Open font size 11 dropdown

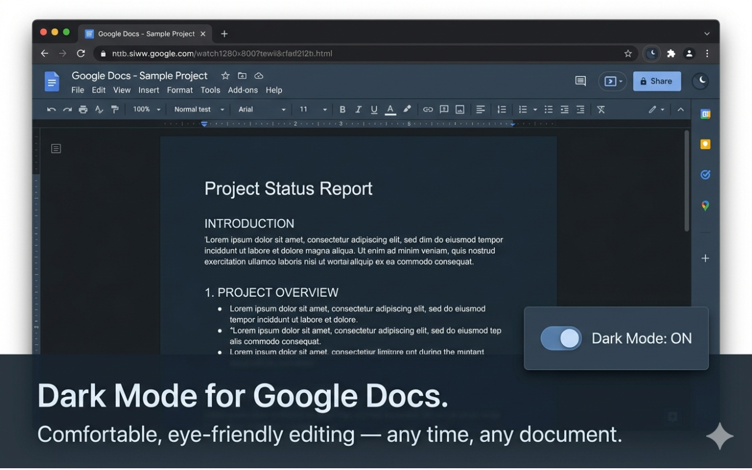pyautogui.click(x=313, y=109)
